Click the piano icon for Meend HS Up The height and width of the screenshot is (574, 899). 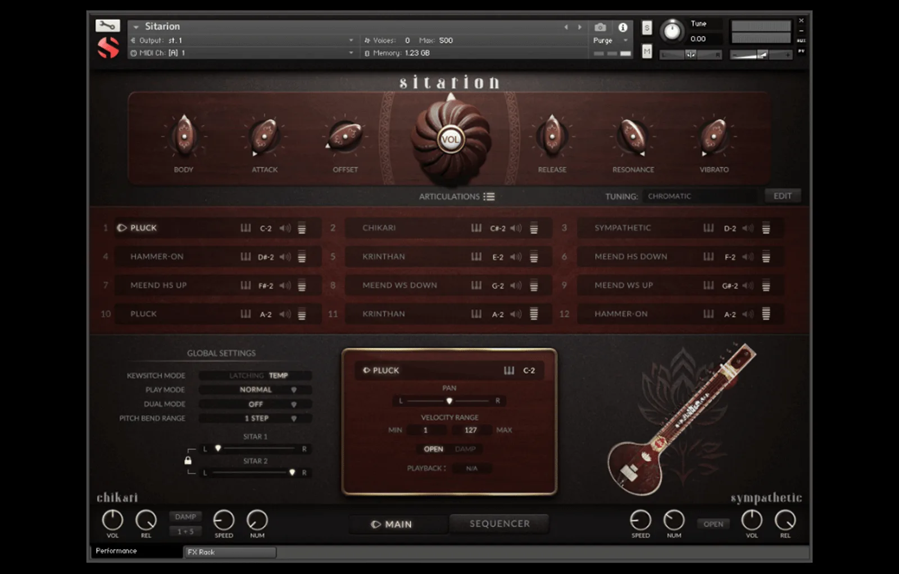click(x=246, y=285)
